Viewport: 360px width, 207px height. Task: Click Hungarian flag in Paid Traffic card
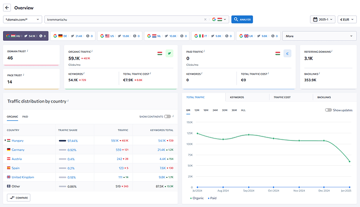(278, 53)
